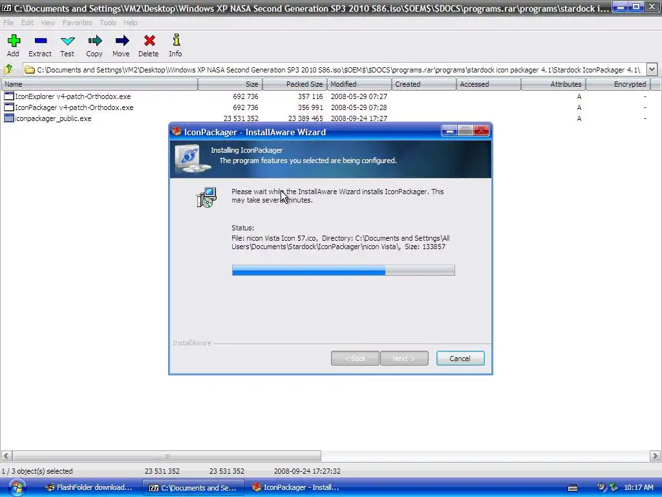Click the scroll right arrow
Screen dimensions: 662x497
click(x=656, y=456)
